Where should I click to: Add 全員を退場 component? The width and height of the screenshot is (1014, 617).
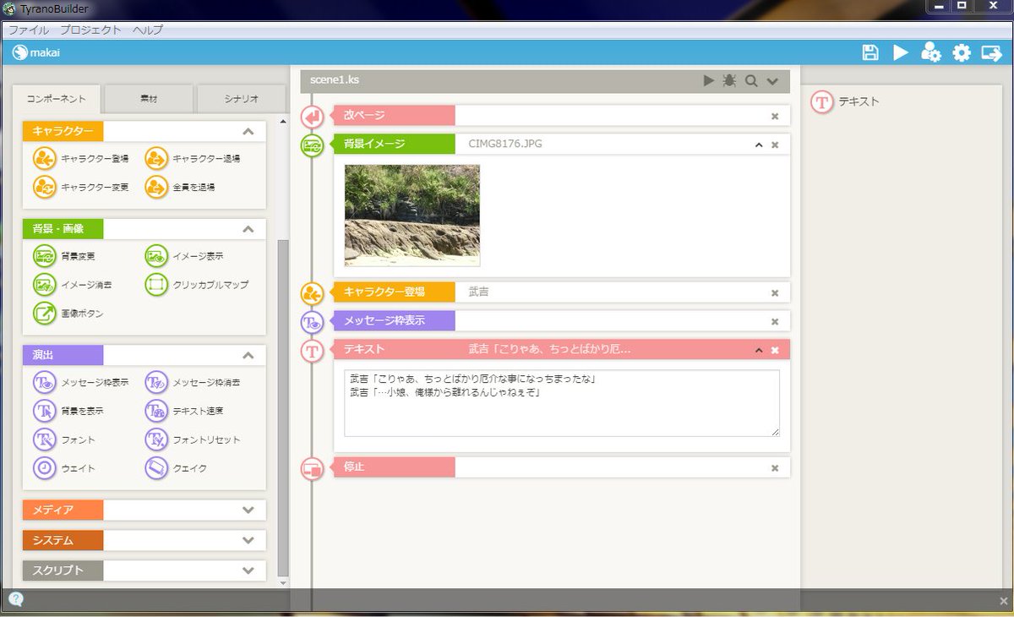click(180, 187)
